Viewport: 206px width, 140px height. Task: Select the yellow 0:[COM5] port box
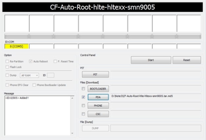pos(16,47)
